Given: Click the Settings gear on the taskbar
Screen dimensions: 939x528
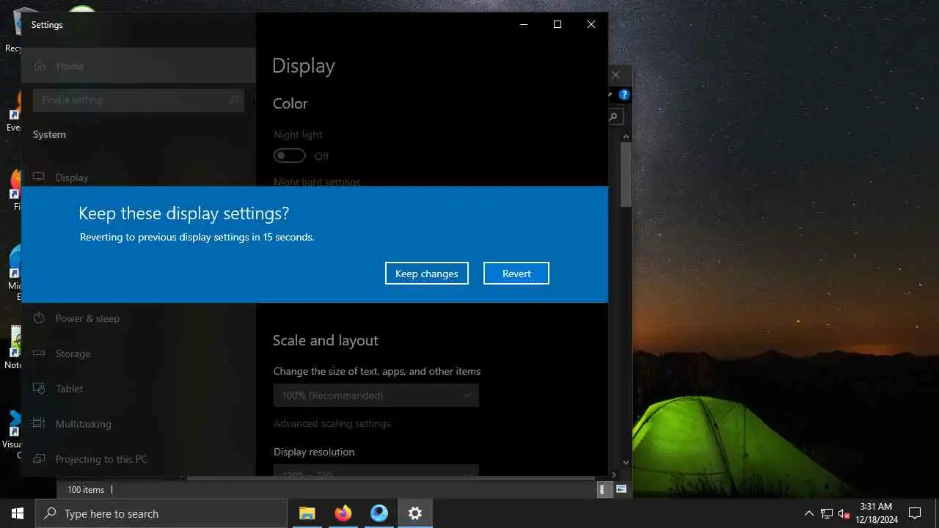Looking at the screenshot, I should tap(415, 513).
